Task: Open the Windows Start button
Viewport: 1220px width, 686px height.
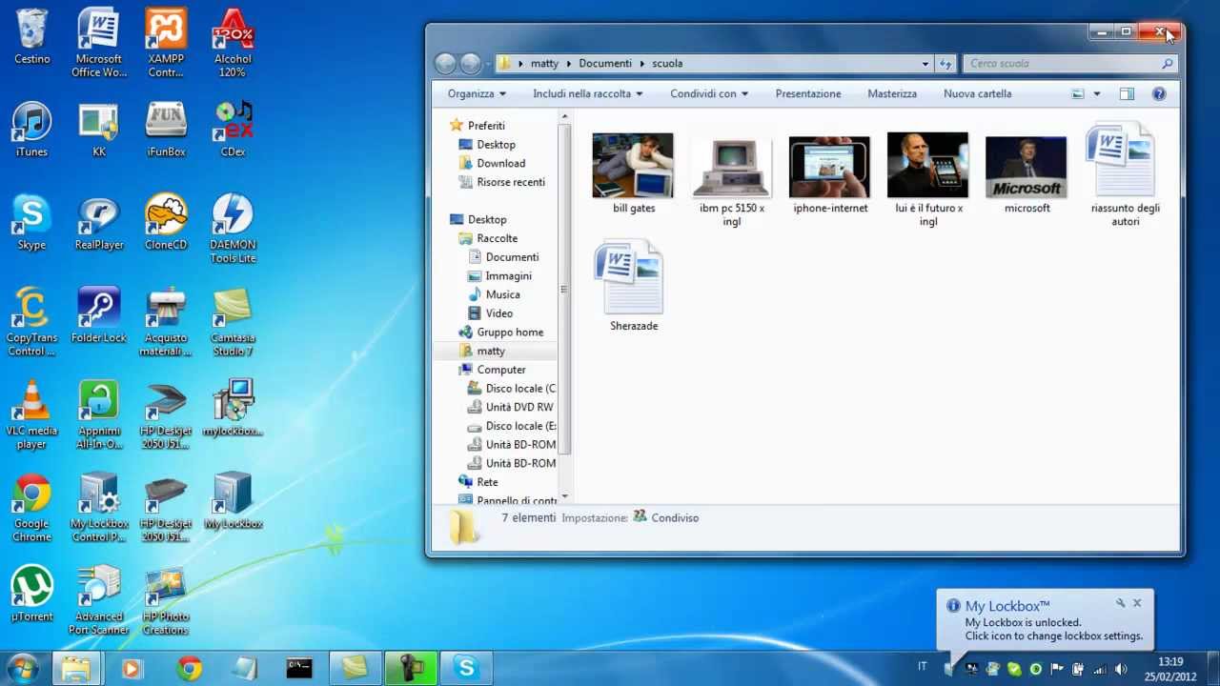Action: [x=23, y=668]
